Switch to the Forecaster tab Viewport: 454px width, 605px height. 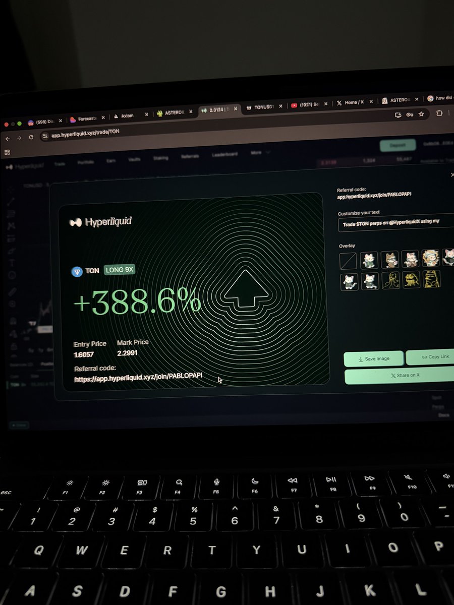pyautogui.click(x=88, y=119)
